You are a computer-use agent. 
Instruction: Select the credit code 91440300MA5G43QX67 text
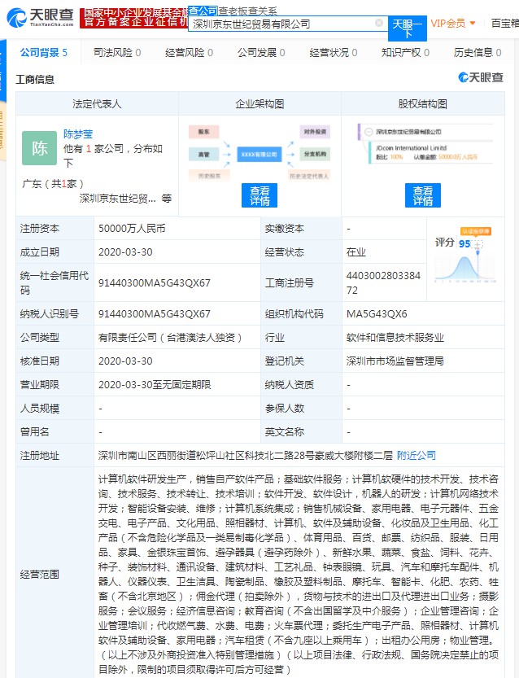[x=155, y=282]
